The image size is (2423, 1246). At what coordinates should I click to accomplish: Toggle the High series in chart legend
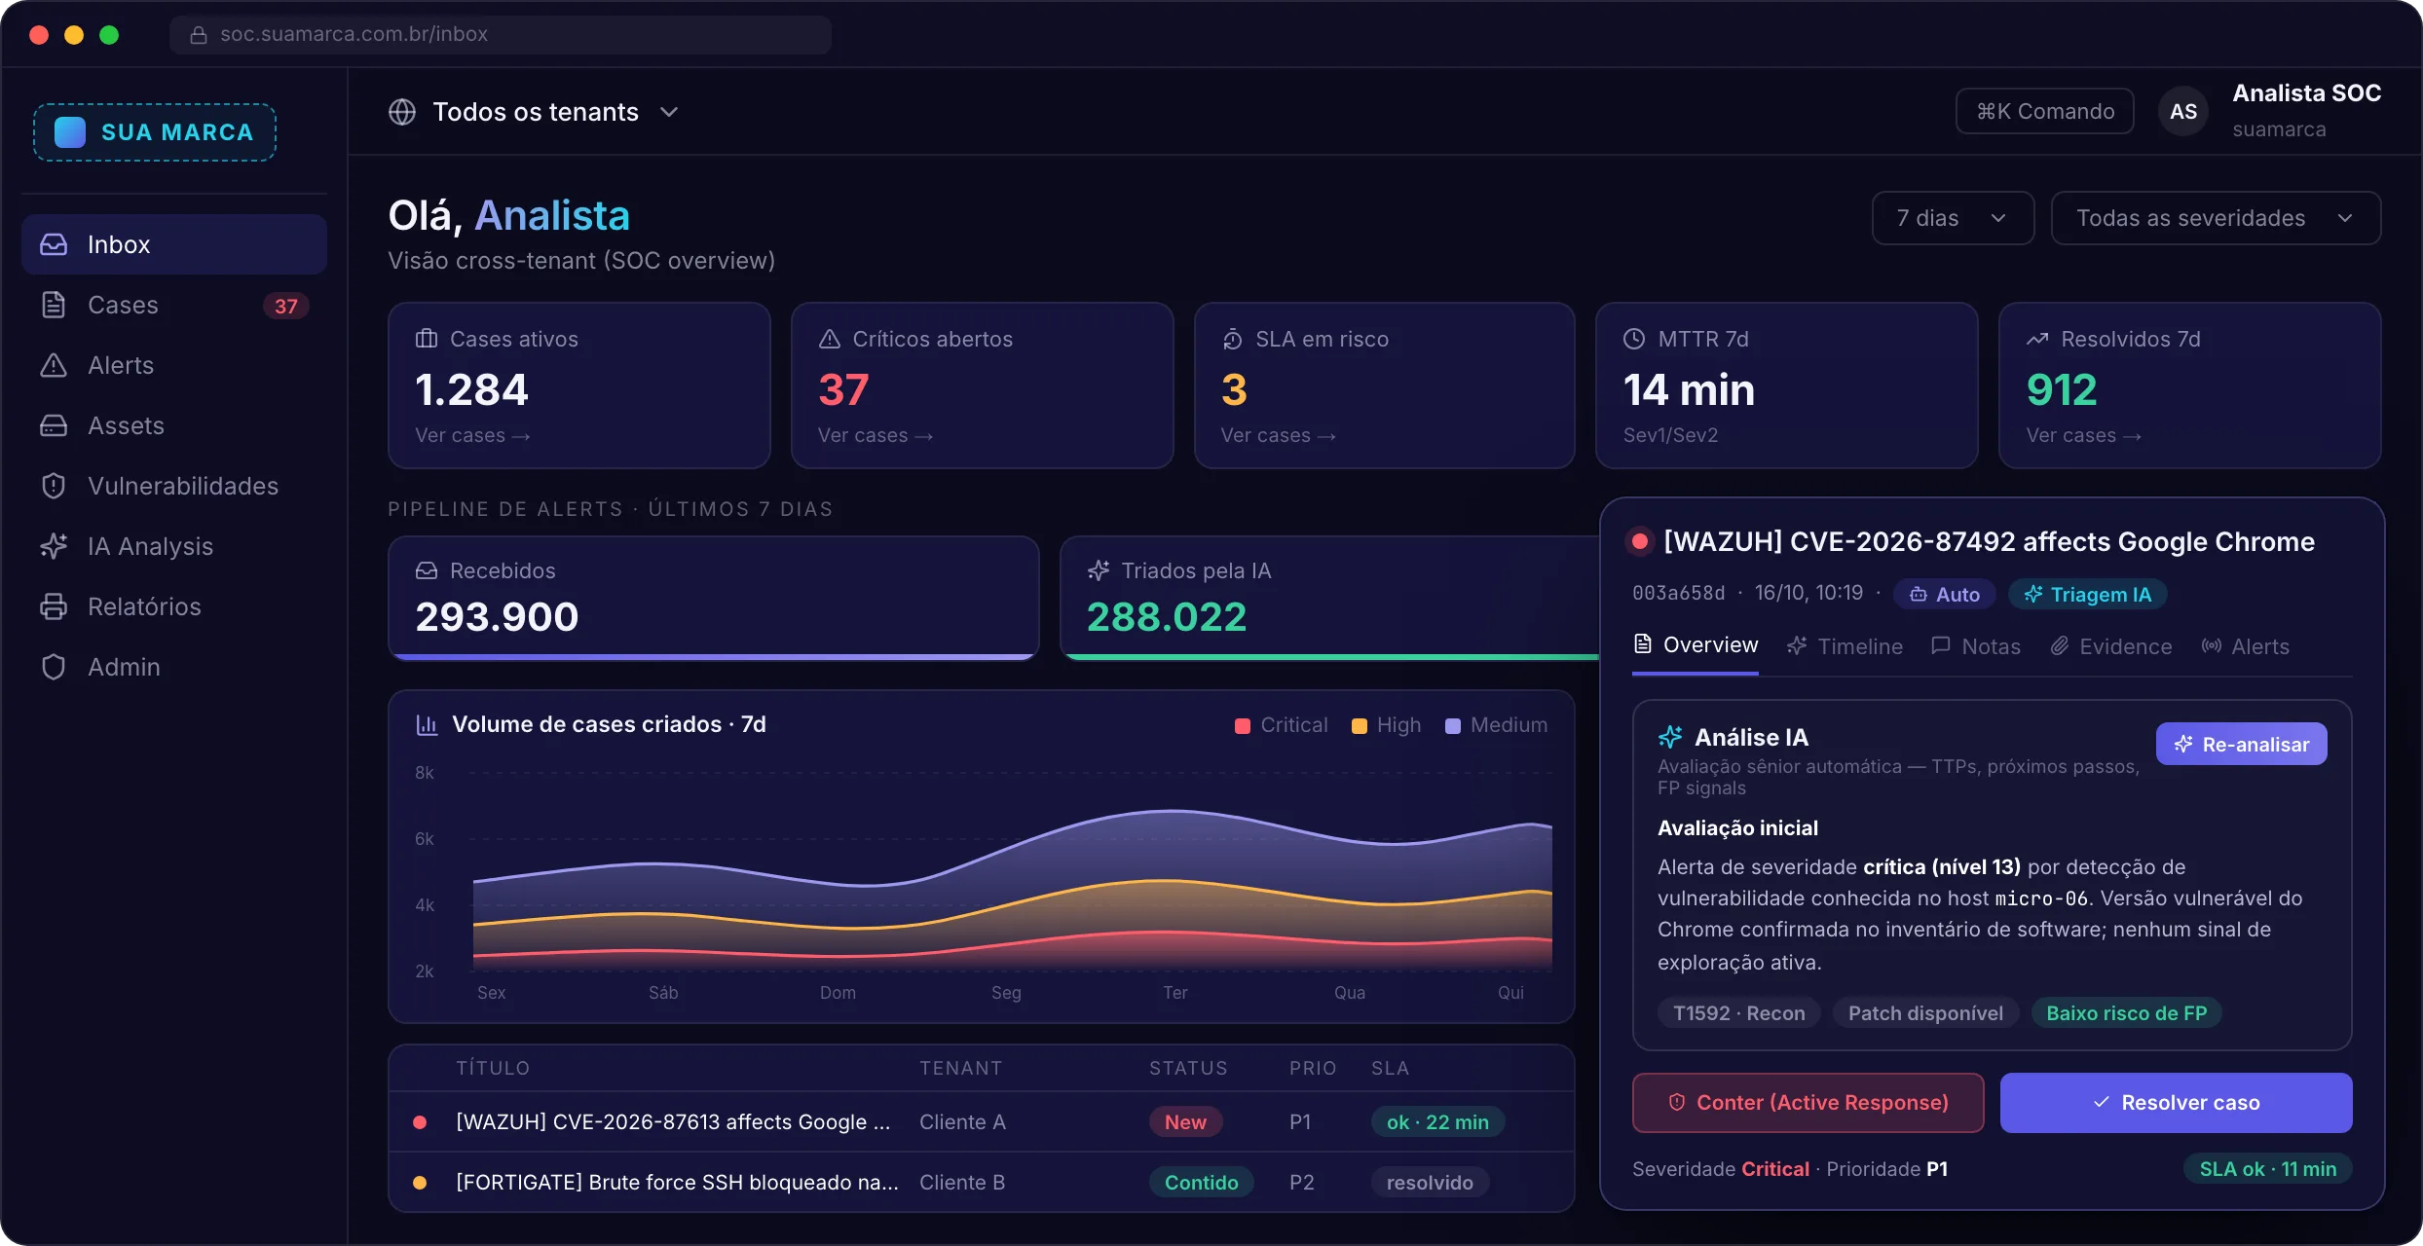pos(1387,725)
